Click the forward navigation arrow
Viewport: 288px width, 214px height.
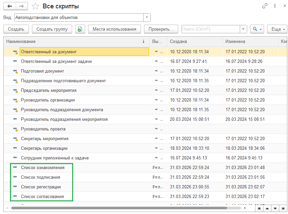(x=21, y=6)
